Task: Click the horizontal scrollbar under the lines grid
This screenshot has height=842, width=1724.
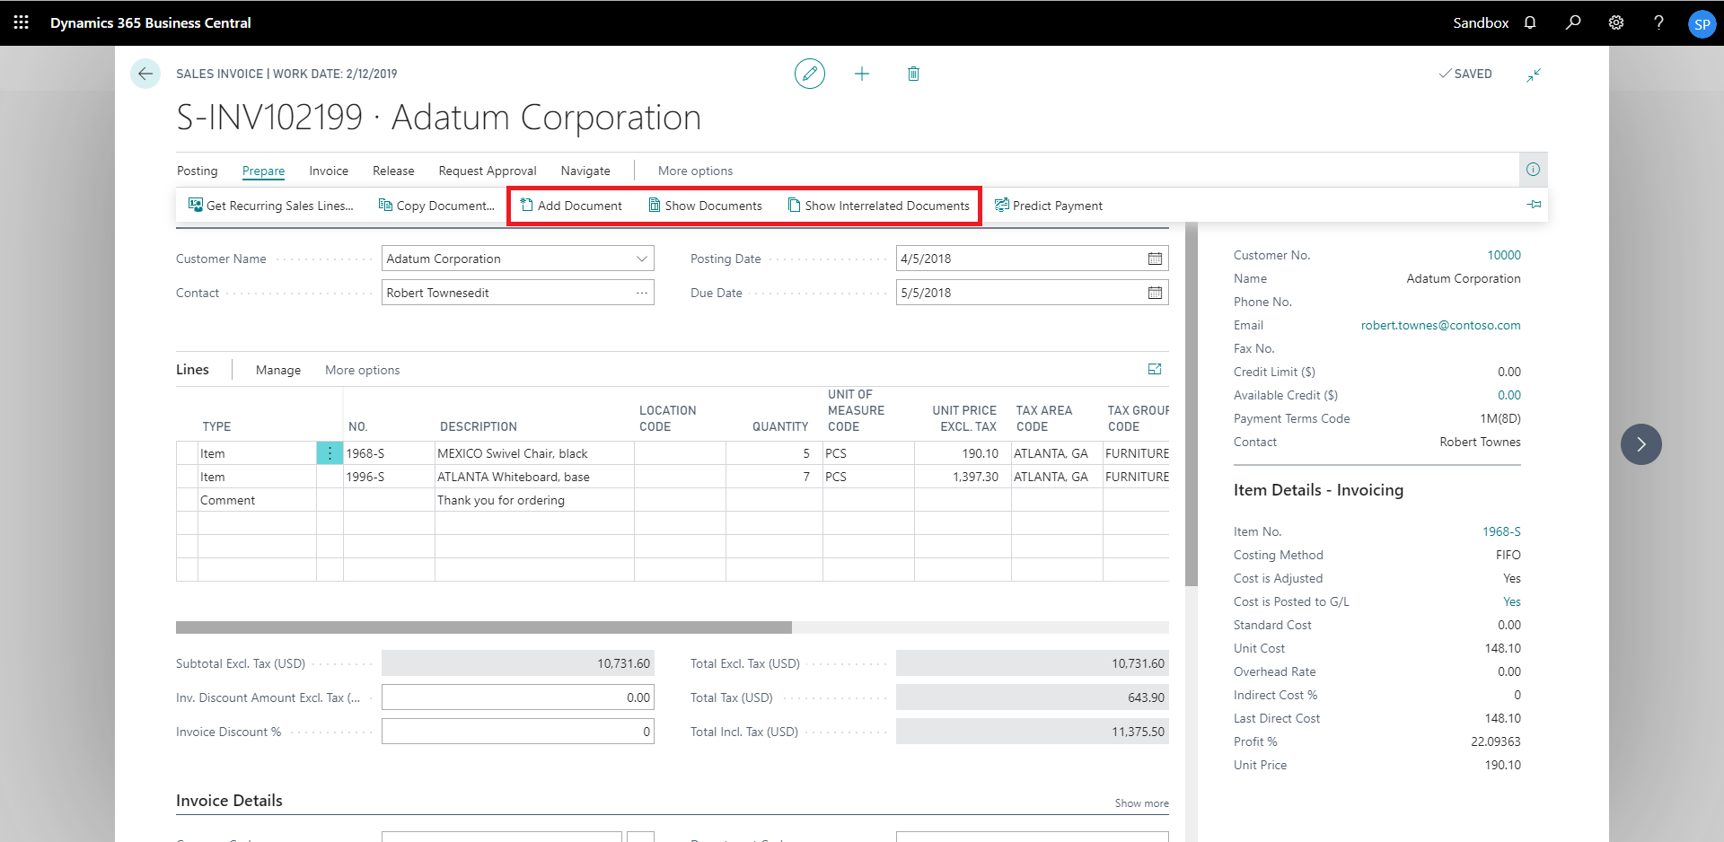Action: coord(484,627)
